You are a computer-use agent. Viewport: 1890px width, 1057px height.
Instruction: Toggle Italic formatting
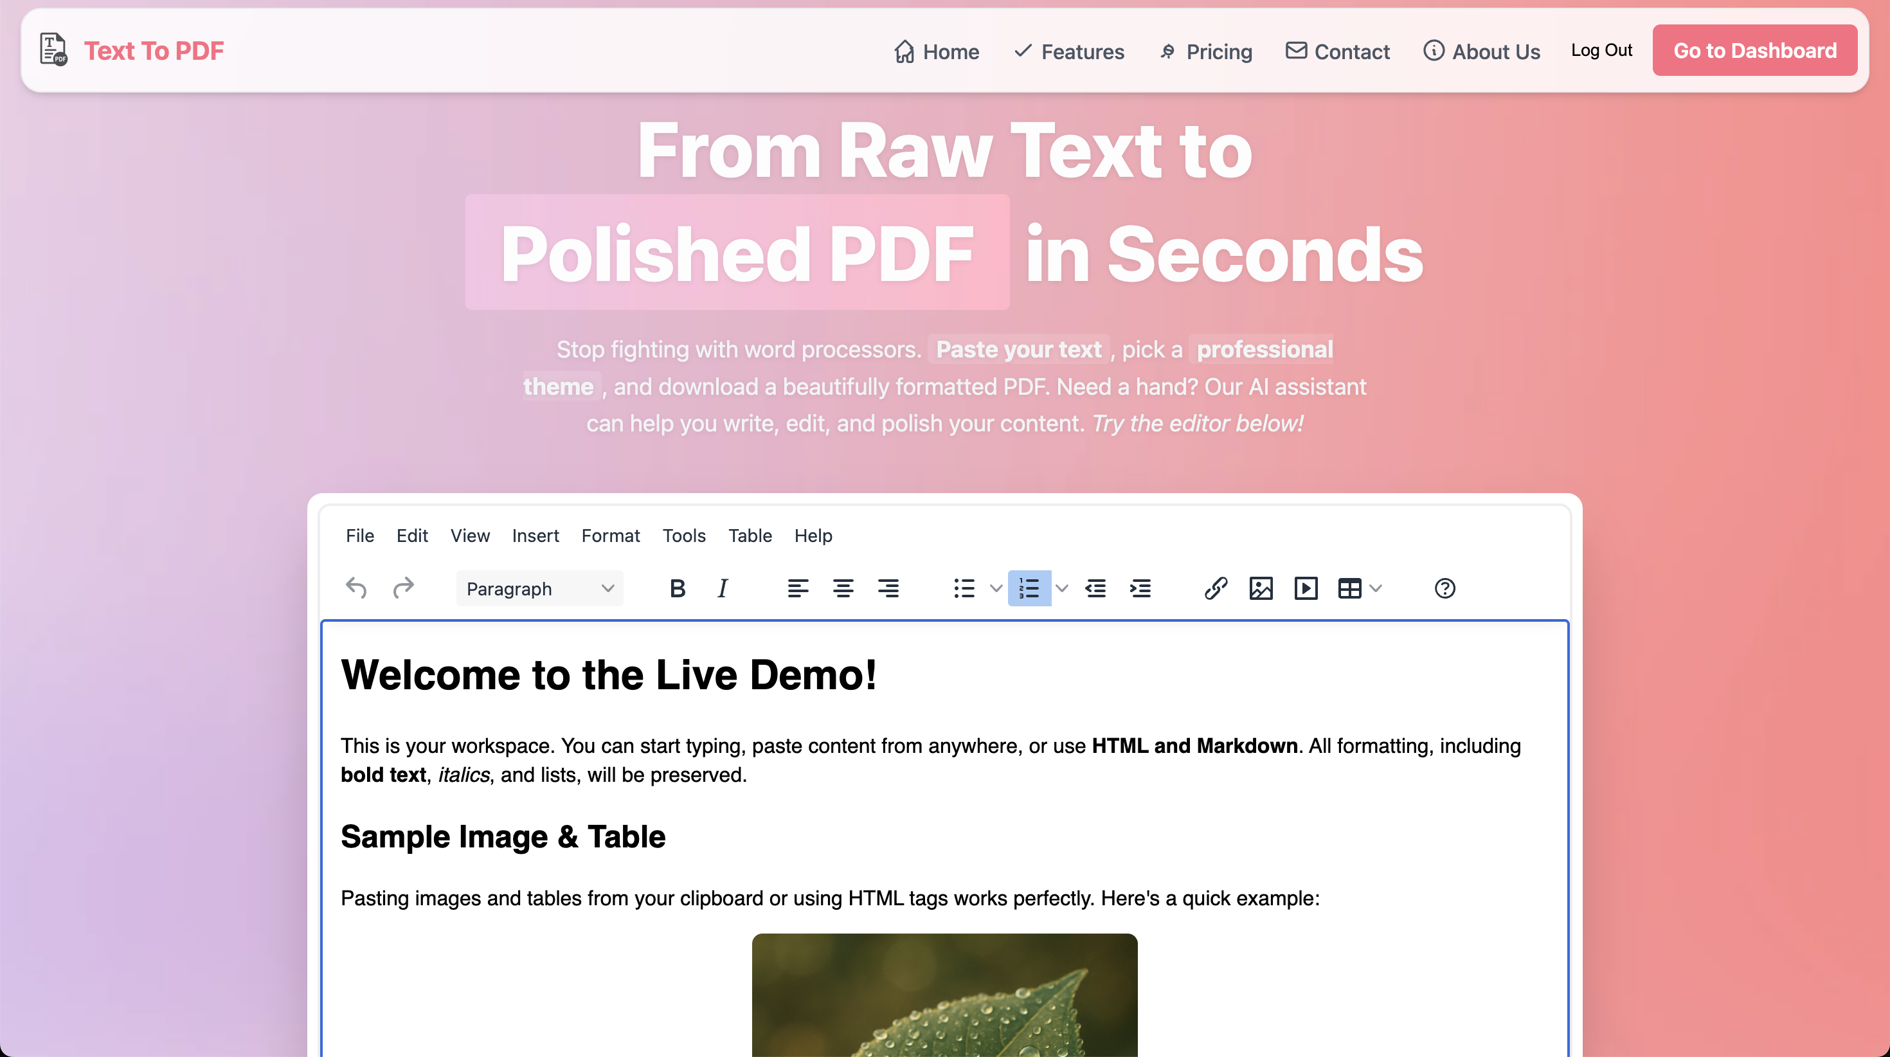pyautogui.click(x=723, y=588)
